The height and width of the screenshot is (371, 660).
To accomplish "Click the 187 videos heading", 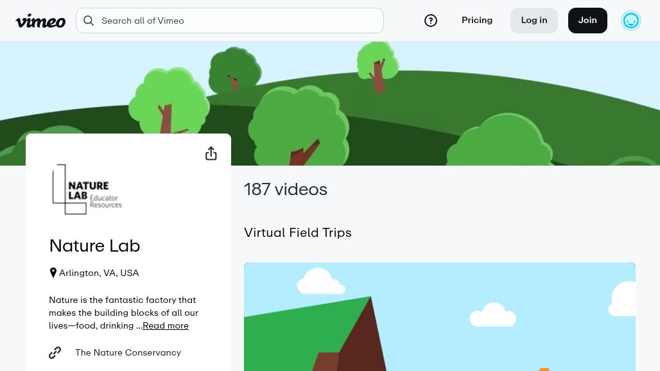I will [286, 189].
